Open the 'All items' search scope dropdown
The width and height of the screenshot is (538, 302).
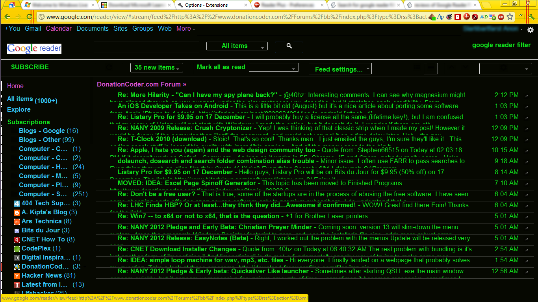click(237, 46)
